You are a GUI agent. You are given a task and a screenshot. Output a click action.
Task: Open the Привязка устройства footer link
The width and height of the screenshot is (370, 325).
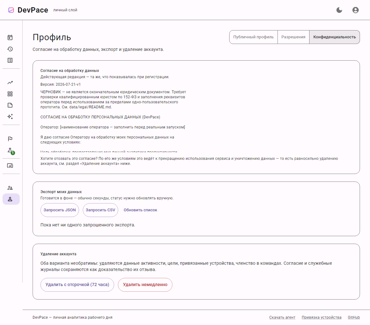click(321, 317)
